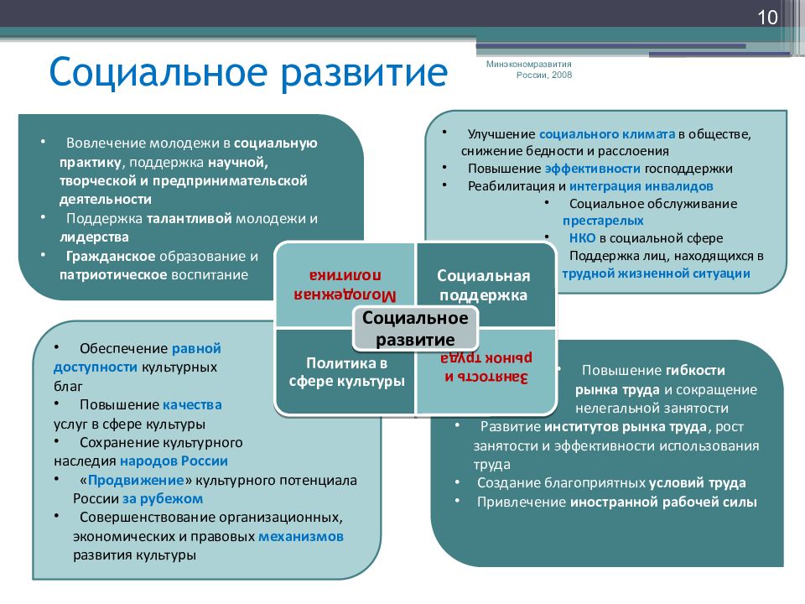Click the blue word "Продвижение"
The image size is (805, 604).
point(136,480)
